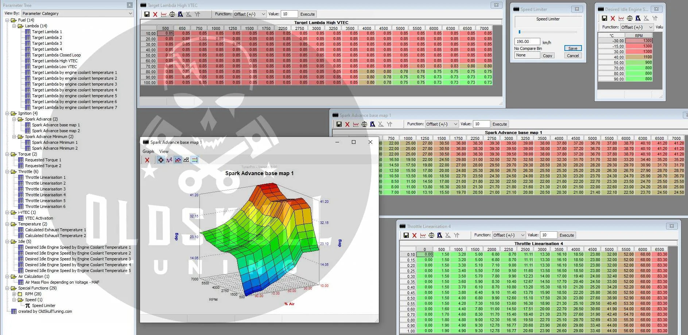Open the View menu in graph window
The height and width of the screenshot is (335, 688).
164,151
